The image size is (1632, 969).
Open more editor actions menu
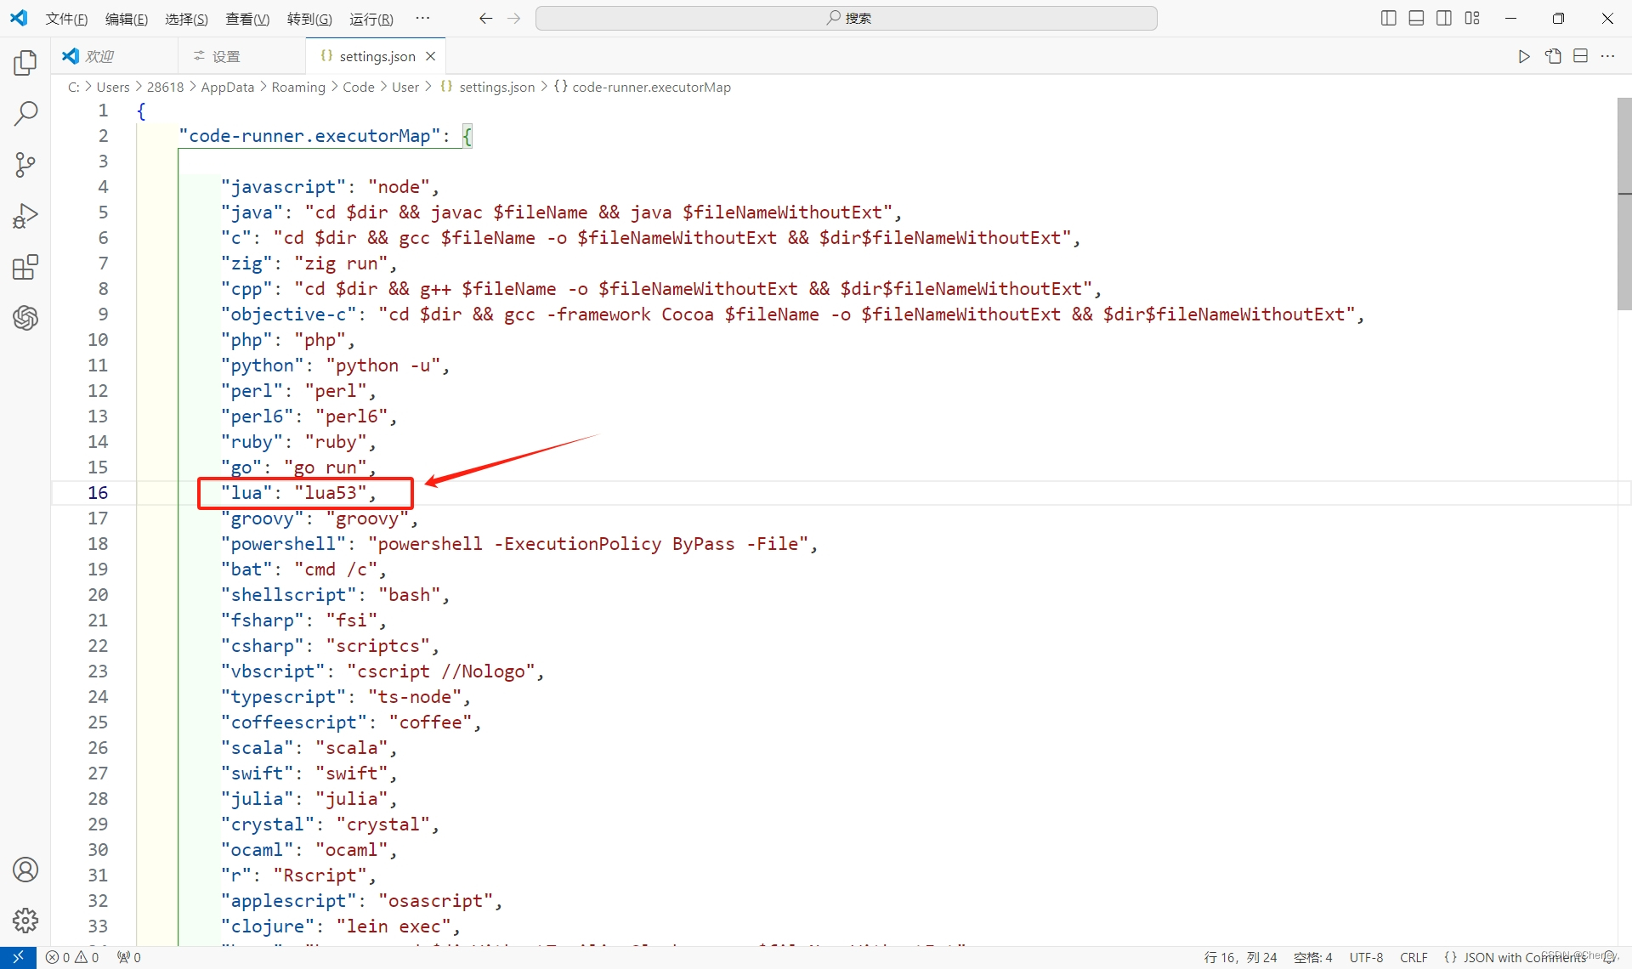coord(1607,56)
